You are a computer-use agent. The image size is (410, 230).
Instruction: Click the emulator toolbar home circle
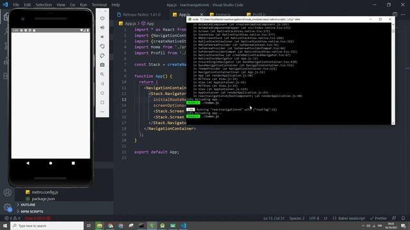(102, 93)
